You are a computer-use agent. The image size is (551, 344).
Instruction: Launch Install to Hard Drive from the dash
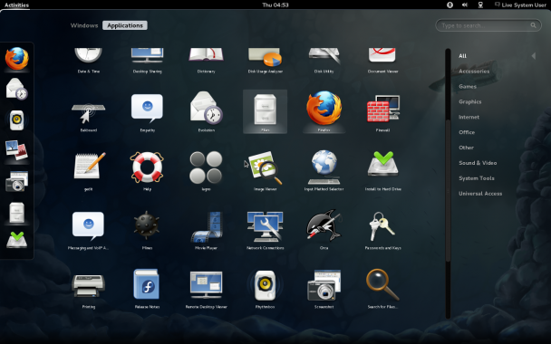(x=16, y=241)
